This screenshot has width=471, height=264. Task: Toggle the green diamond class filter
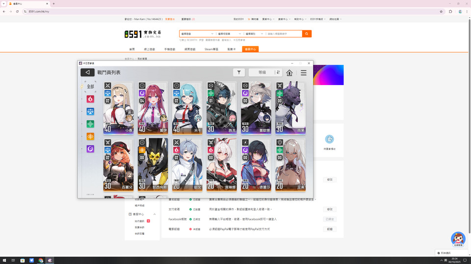click(90, 124)
